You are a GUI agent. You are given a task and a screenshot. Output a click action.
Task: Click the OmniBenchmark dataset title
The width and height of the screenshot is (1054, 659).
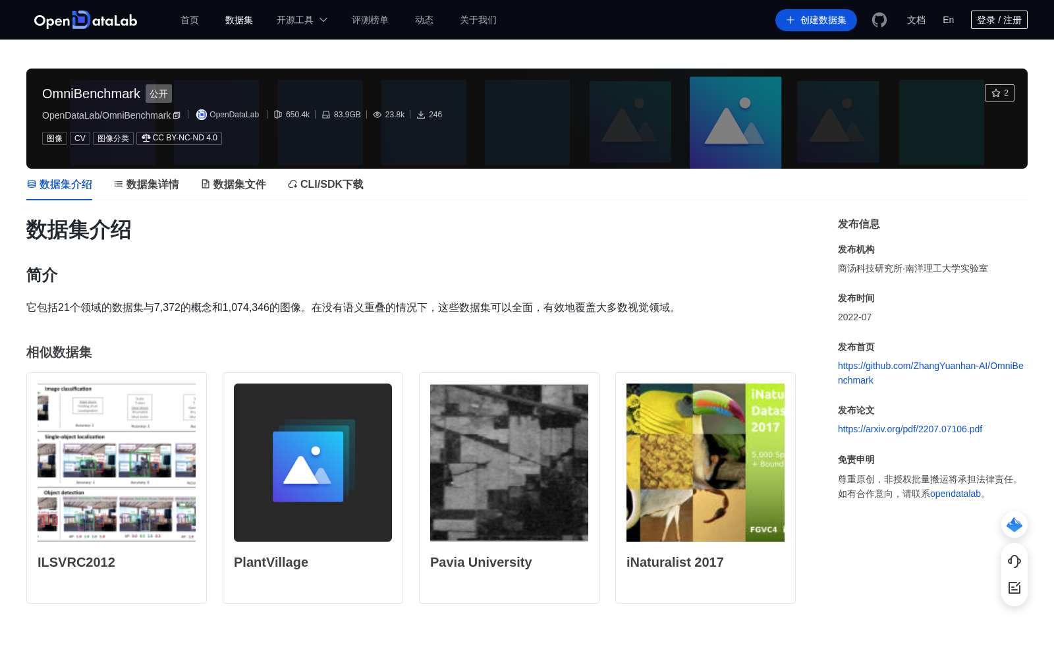click(91, 94)
